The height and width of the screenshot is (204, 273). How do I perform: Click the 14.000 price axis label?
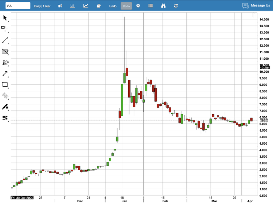264,19
